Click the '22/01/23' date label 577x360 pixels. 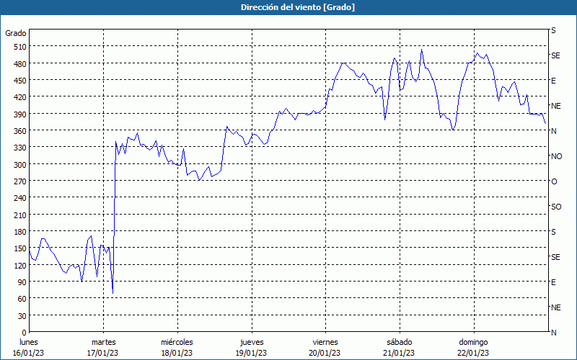point(473,353)
